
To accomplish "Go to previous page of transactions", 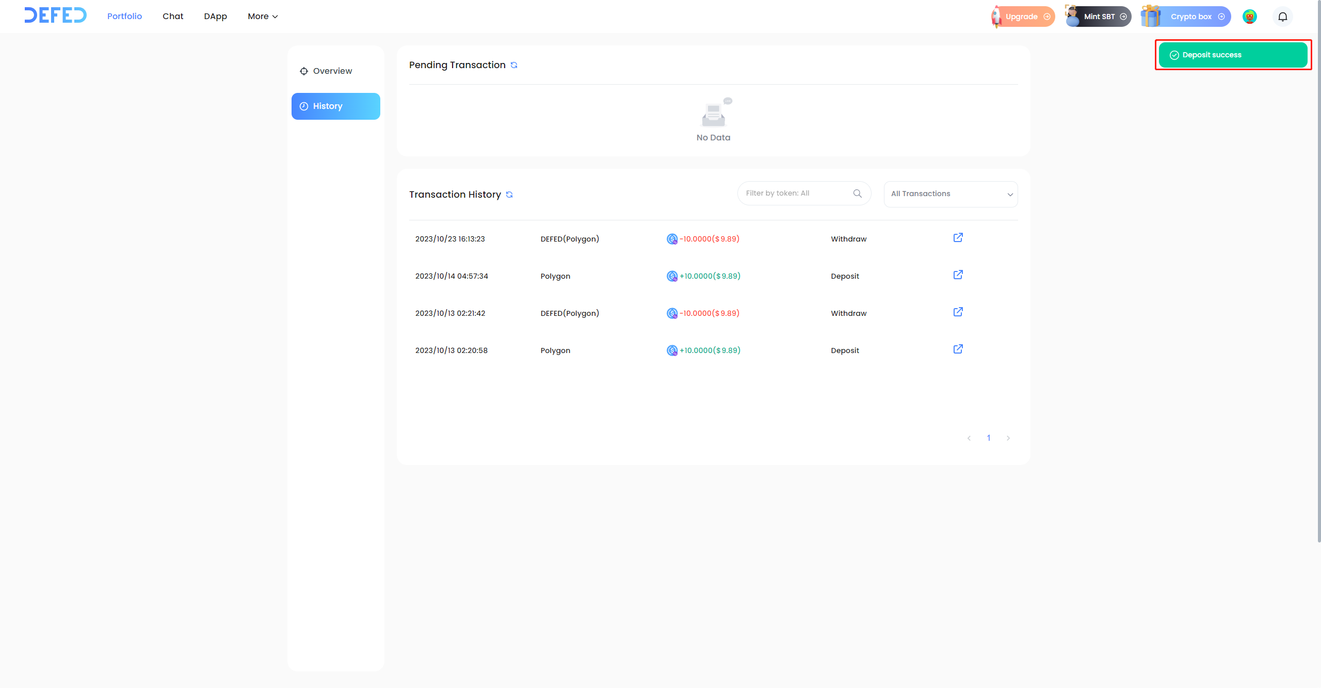I will coord(969,438).
